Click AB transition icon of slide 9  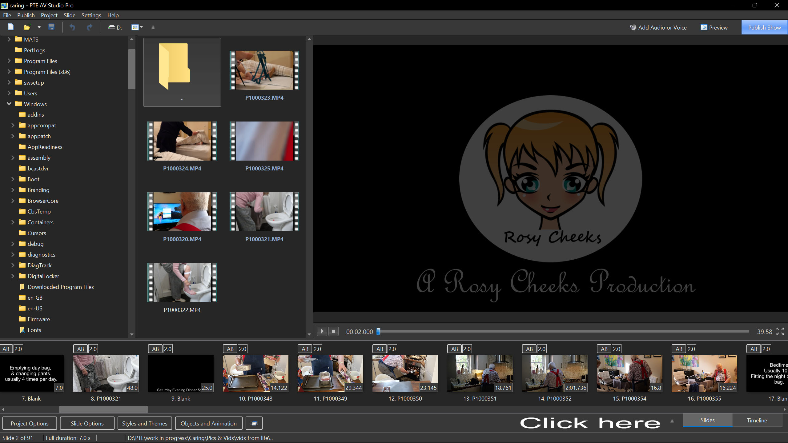click(x=155, y=349)
